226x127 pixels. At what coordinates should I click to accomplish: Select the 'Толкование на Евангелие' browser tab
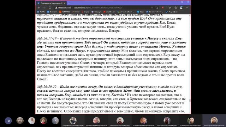click(51, 3)
